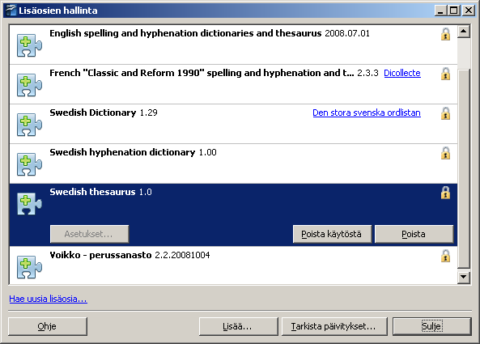Open the Den stora svenska ordlistan link
Image resolution: width=480 pixels, height=344 pixels.
pyautogui.click(x=367, y=113)
